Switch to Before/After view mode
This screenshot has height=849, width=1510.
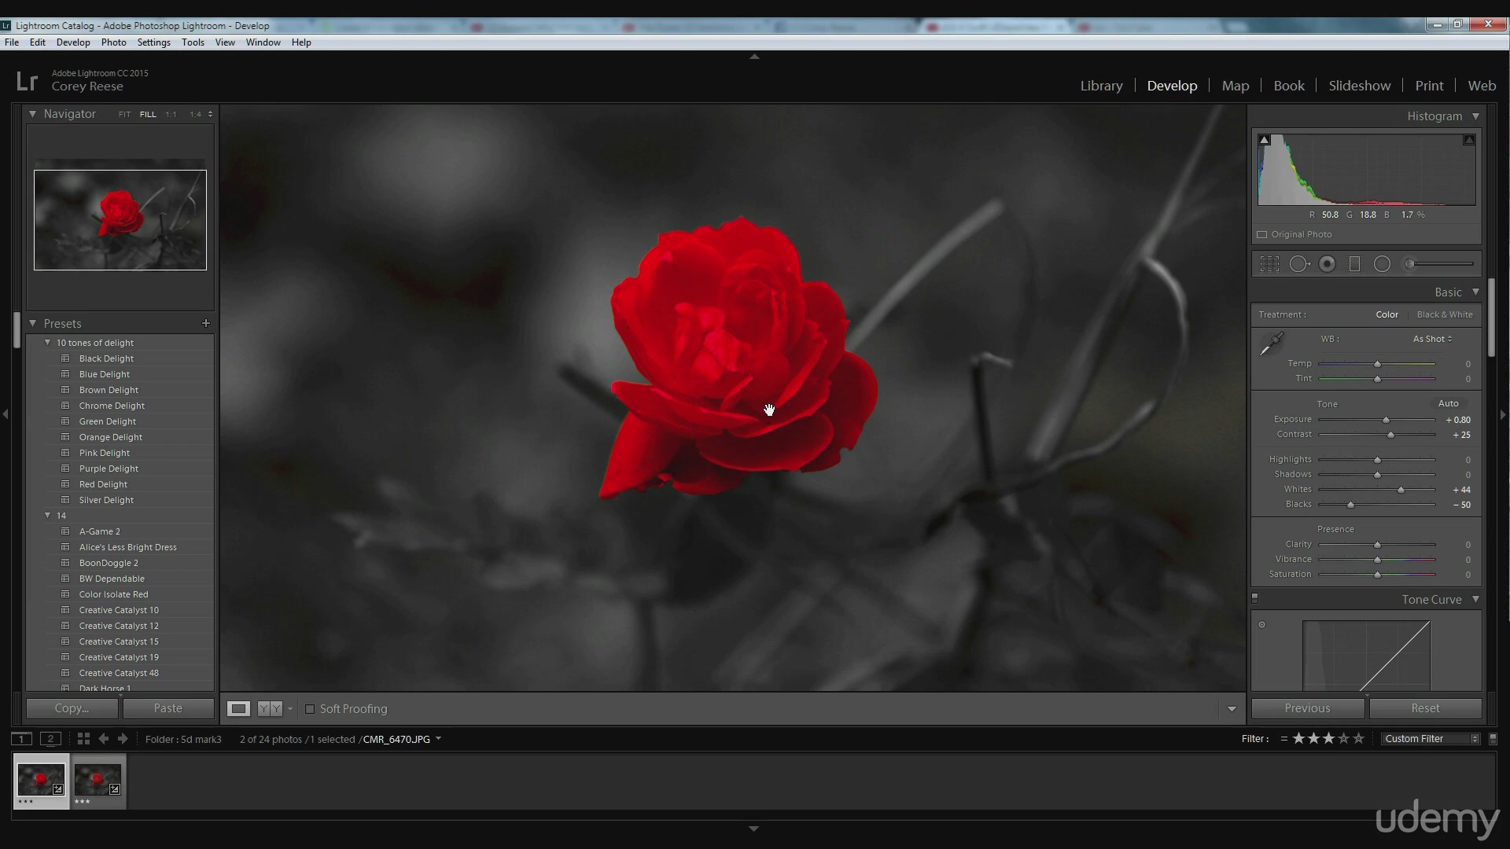pyautogui.click(x=270, y=709)
